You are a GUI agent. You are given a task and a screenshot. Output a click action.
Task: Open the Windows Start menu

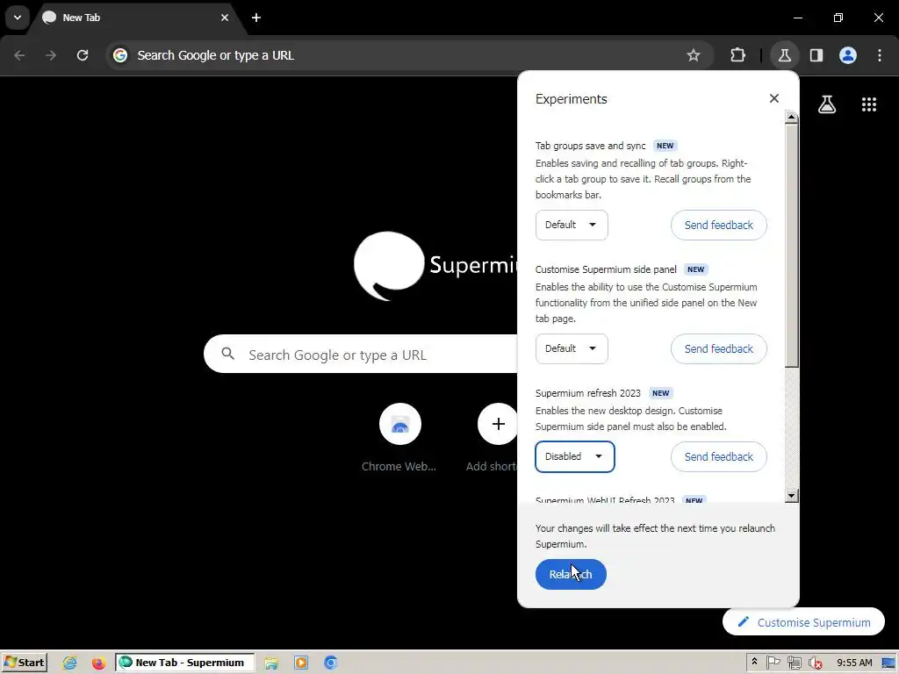click(x=24, y=663)
